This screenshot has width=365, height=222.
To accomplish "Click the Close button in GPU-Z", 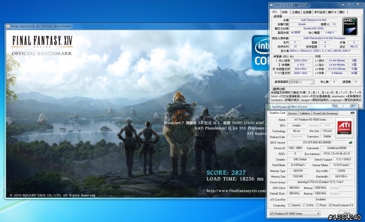I will (347, 213).
